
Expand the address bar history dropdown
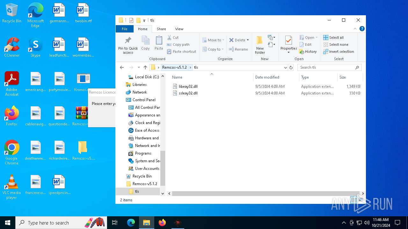click(x=285, y=67)
